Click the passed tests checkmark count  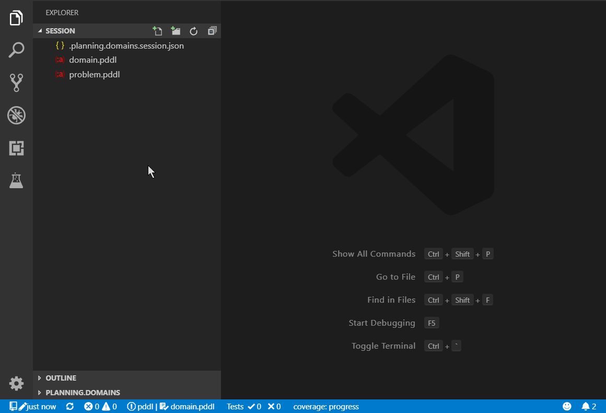(254, 406)
